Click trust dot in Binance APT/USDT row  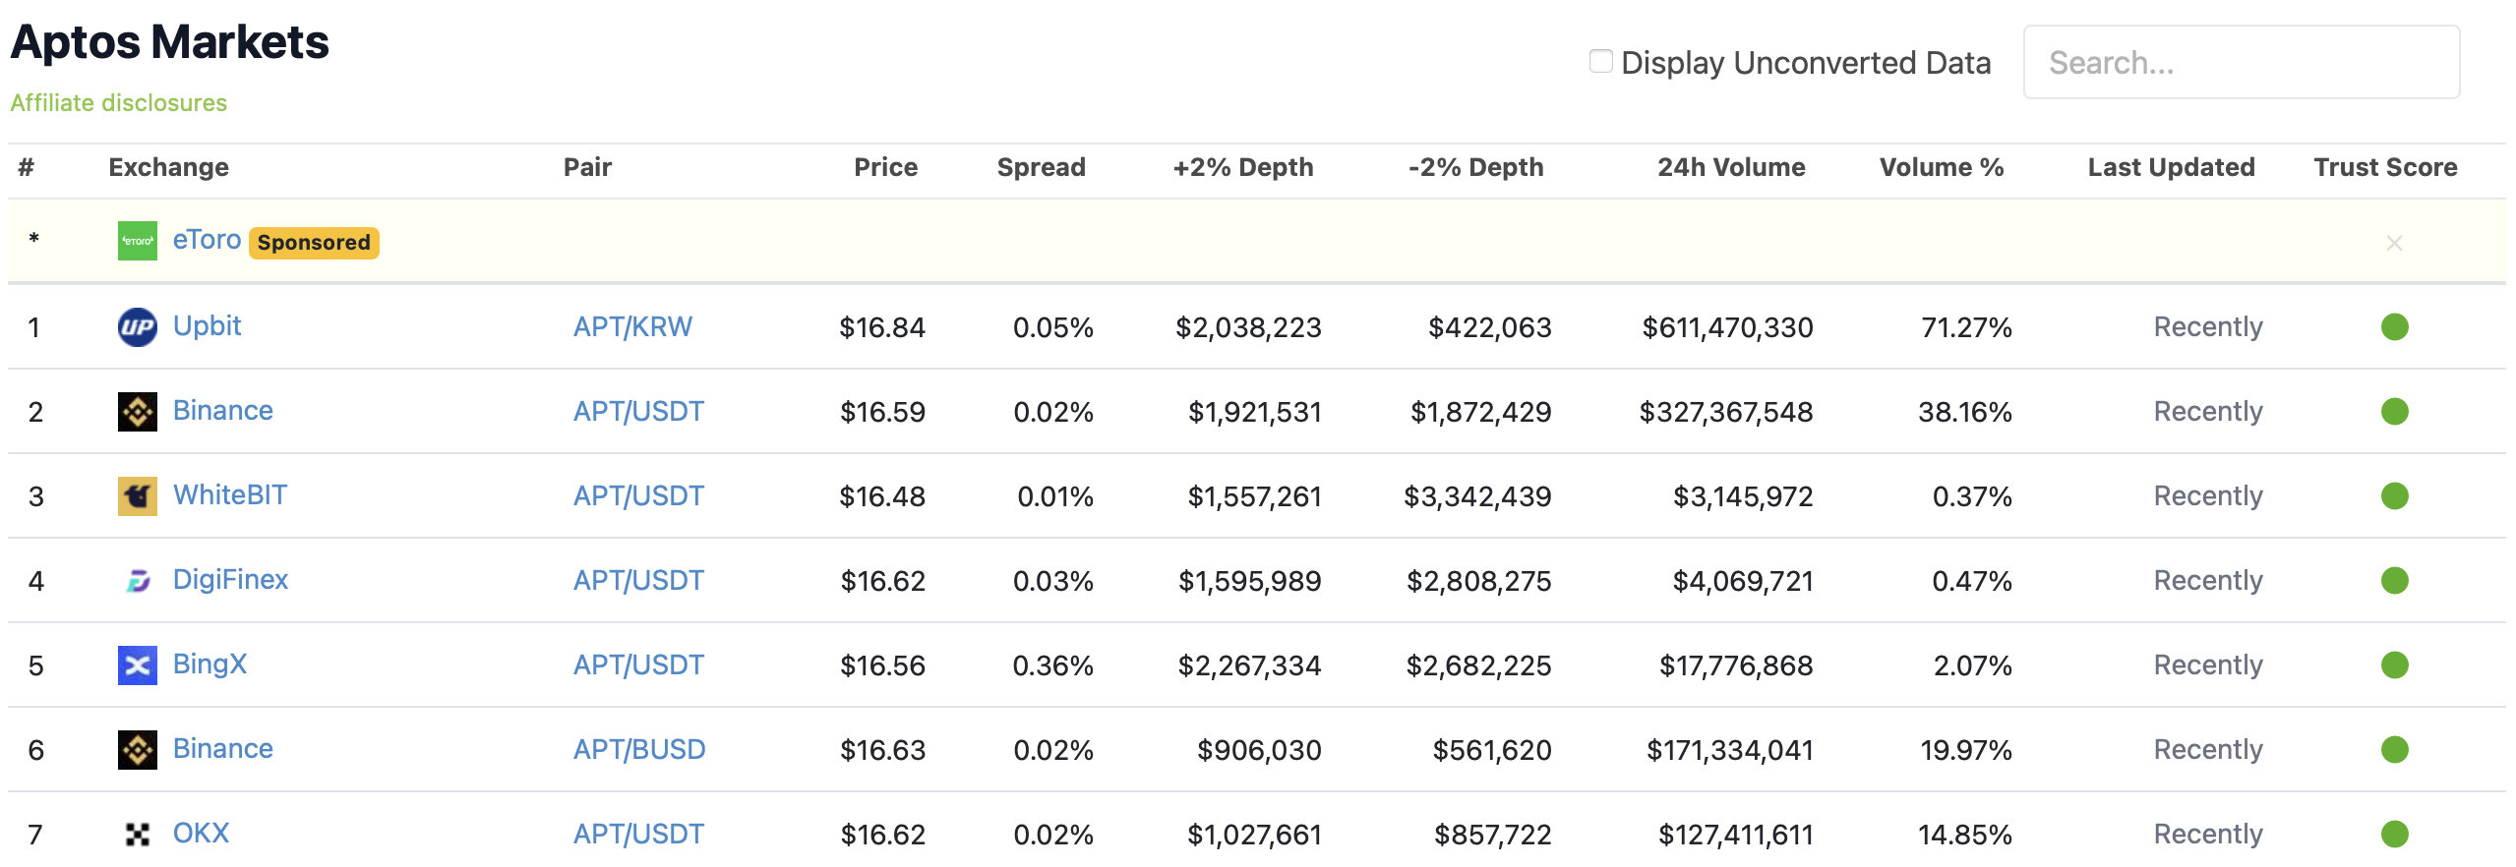[x=2394, y=411]
